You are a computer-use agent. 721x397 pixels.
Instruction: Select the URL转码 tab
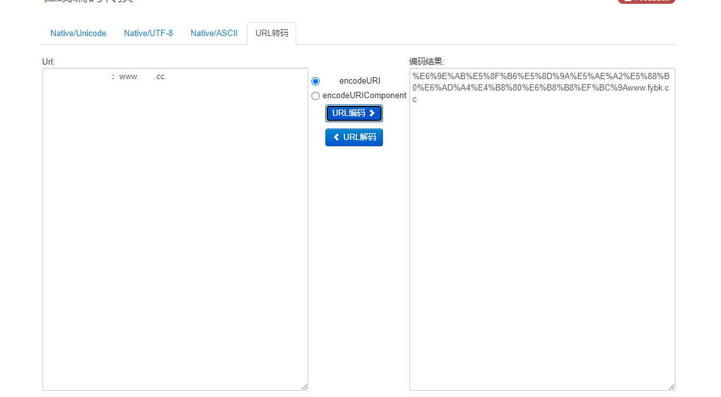[272, 34]
